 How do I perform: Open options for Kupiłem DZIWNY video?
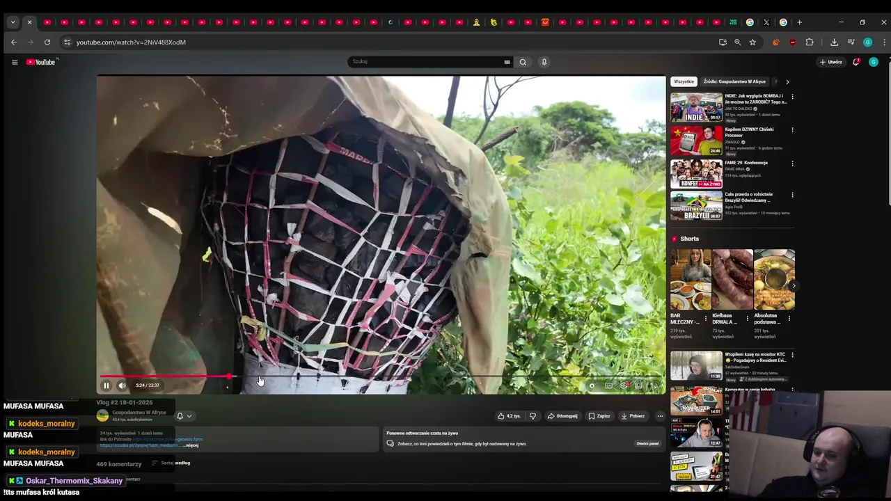pyautogui.click(x=792, y=130)
